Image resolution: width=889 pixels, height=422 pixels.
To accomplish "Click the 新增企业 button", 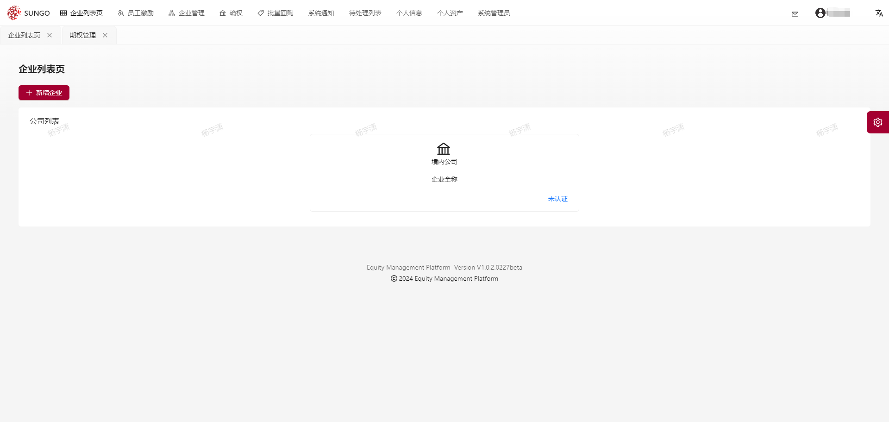I will [x=44, y=93].
